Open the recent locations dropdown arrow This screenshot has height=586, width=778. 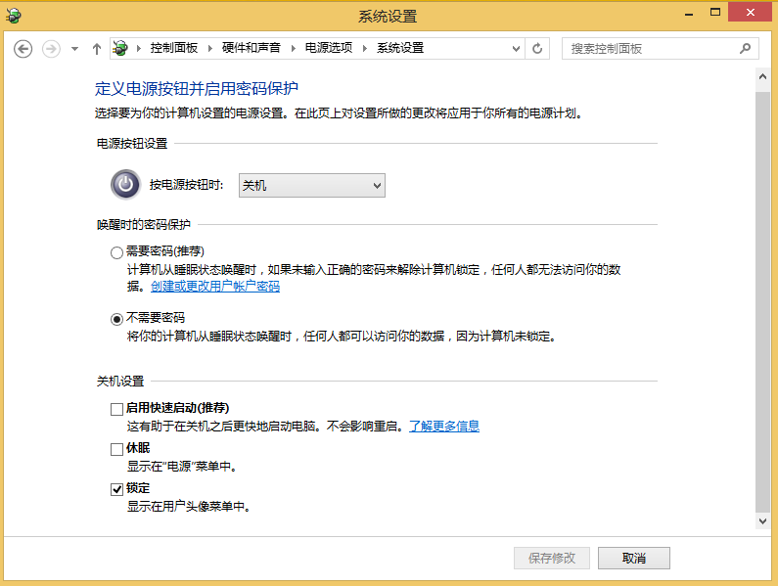click(x=75, y=49)
